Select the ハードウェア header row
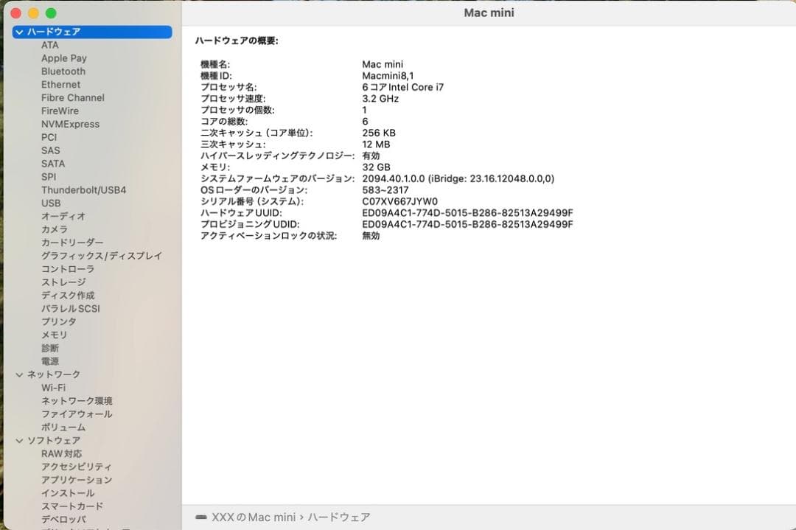Screen dimensions: 796x530 92,32
